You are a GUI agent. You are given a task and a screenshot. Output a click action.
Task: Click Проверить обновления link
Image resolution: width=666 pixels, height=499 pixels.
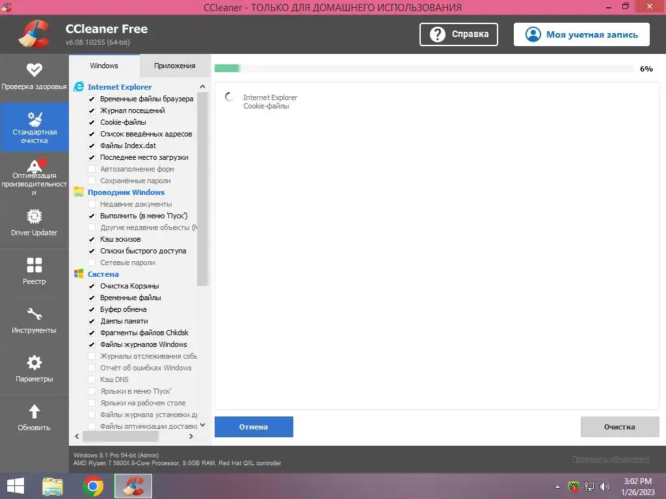click(x=610, y=459)
